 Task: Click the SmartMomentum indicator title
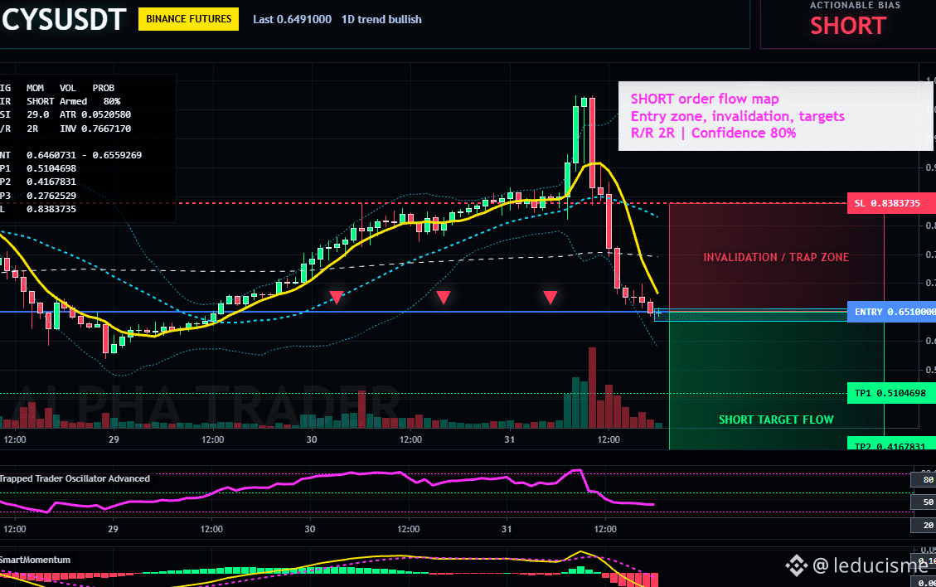tap(35, 560)
